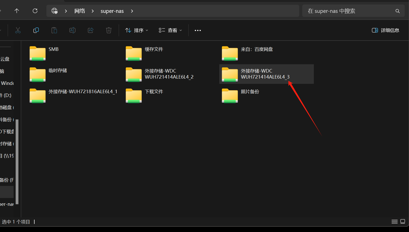409x232 pixels.
Task: Select the WUH721414ALE6L4_3 folder icon
Action: click(x=230, y=75)
